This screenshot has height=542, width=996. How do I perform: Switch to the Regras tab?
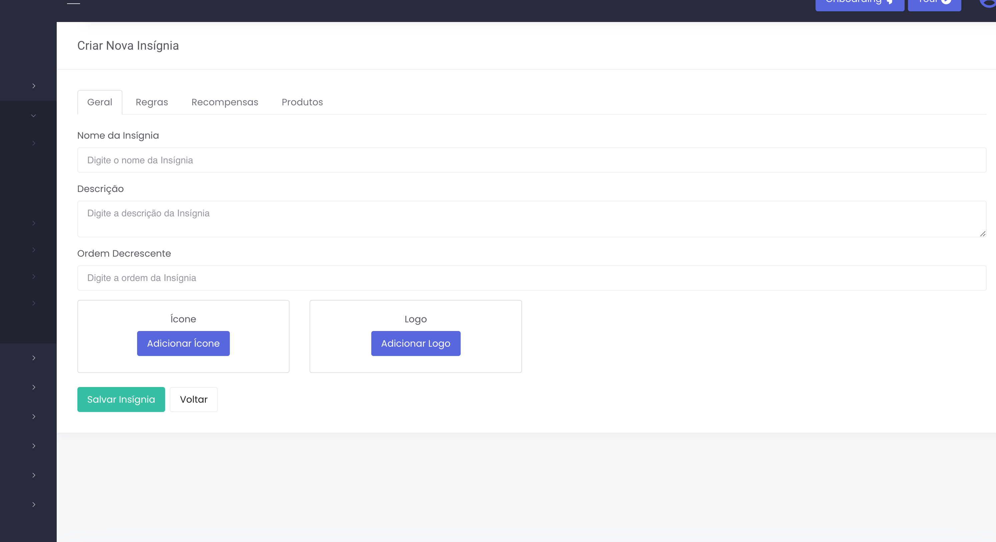pos(151,102)
